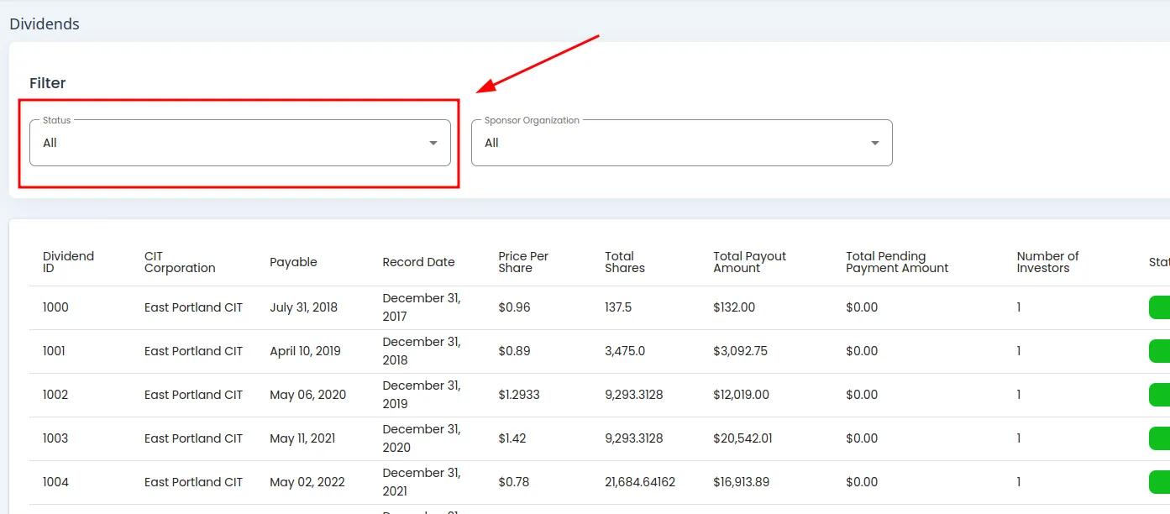Select dividend ID 1000 row
This screenshot has height=514, width=1170.
click(x=55, y=307)
